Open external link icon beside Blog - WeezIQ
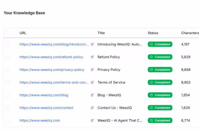This screenshot has height=132, width=199. (x=92, y=95)
